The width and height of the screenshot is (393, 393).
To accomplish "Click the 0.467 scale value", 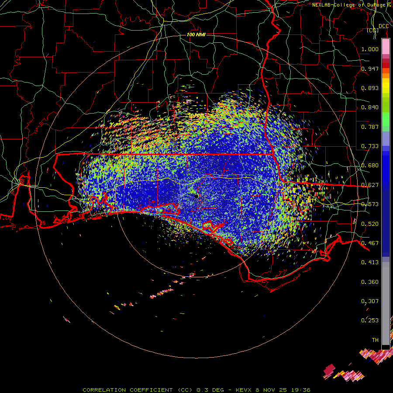I will pos(370,243).
